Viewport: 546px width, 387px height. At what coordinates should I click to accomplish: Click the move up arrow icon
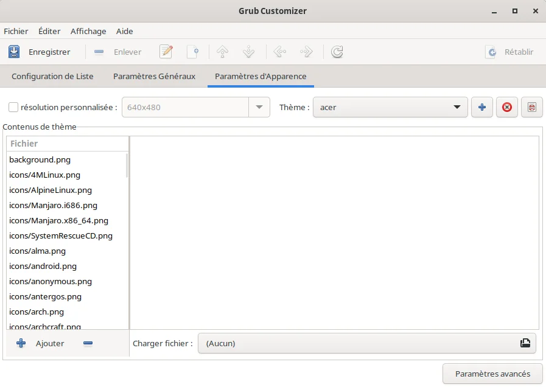click(x=223, y=52)
